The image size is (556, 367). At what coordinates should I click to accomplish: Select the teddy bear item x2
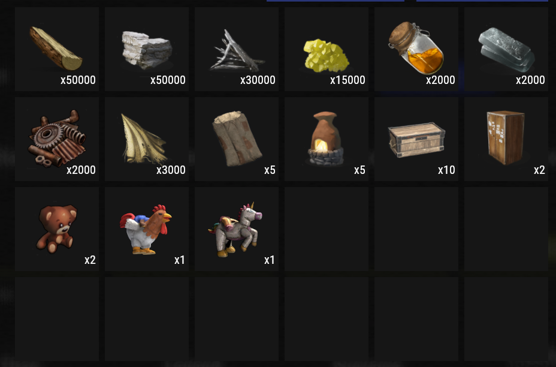click(x=57, y=229)
